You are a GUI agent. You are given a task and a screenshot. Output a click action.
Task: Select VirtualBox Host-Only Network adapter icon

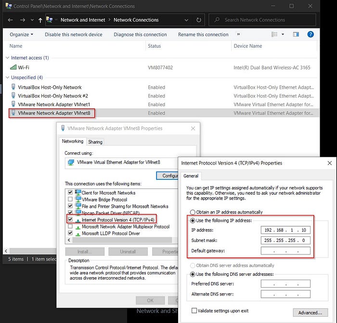[x=13, y=87]
